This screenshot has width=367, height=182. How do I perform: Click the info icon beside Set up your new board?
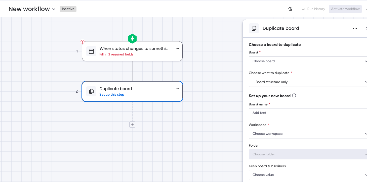[x=294, y=96]
